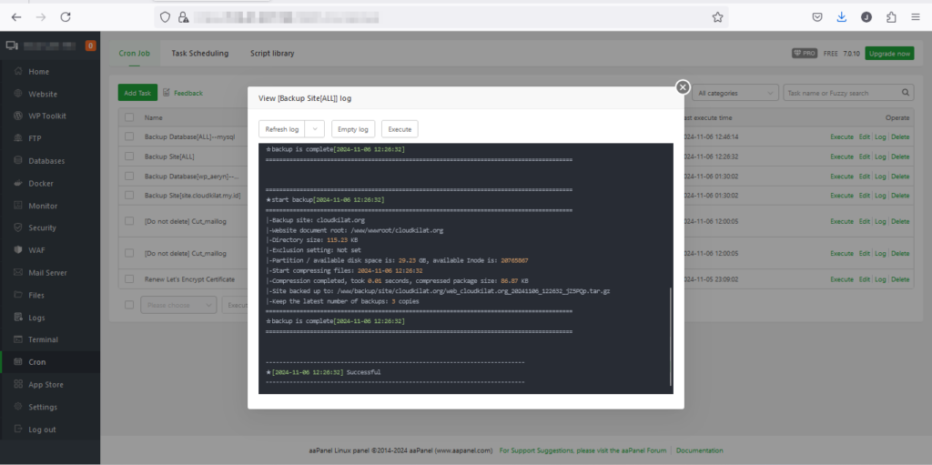This screenshot has height=465, width=932.
Task: Toggle the select-all checkbox in table header
Action: pos(129,117)
